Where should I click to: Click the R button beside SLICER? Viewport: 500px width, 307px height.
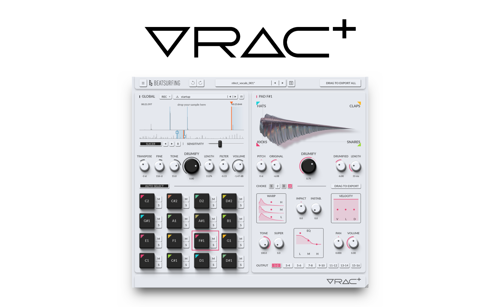[x=178, y=144]
